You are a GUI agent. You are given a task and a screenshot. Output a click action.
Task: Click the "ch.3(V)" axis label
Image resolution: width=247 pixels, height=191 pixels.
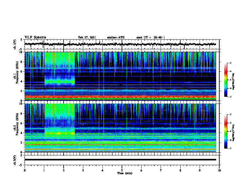click(x=15, y=160)
